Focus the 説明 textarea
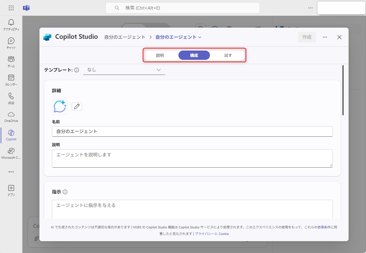Image resolution: width=366 pixels, height=253 pixels. coord(192,158)
